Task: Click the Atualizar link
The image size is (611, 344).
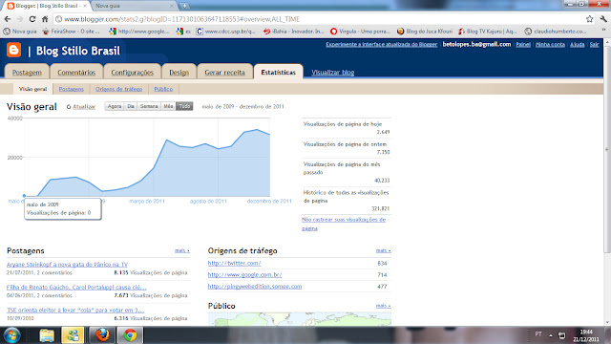Action: click(x=84, y=106)
